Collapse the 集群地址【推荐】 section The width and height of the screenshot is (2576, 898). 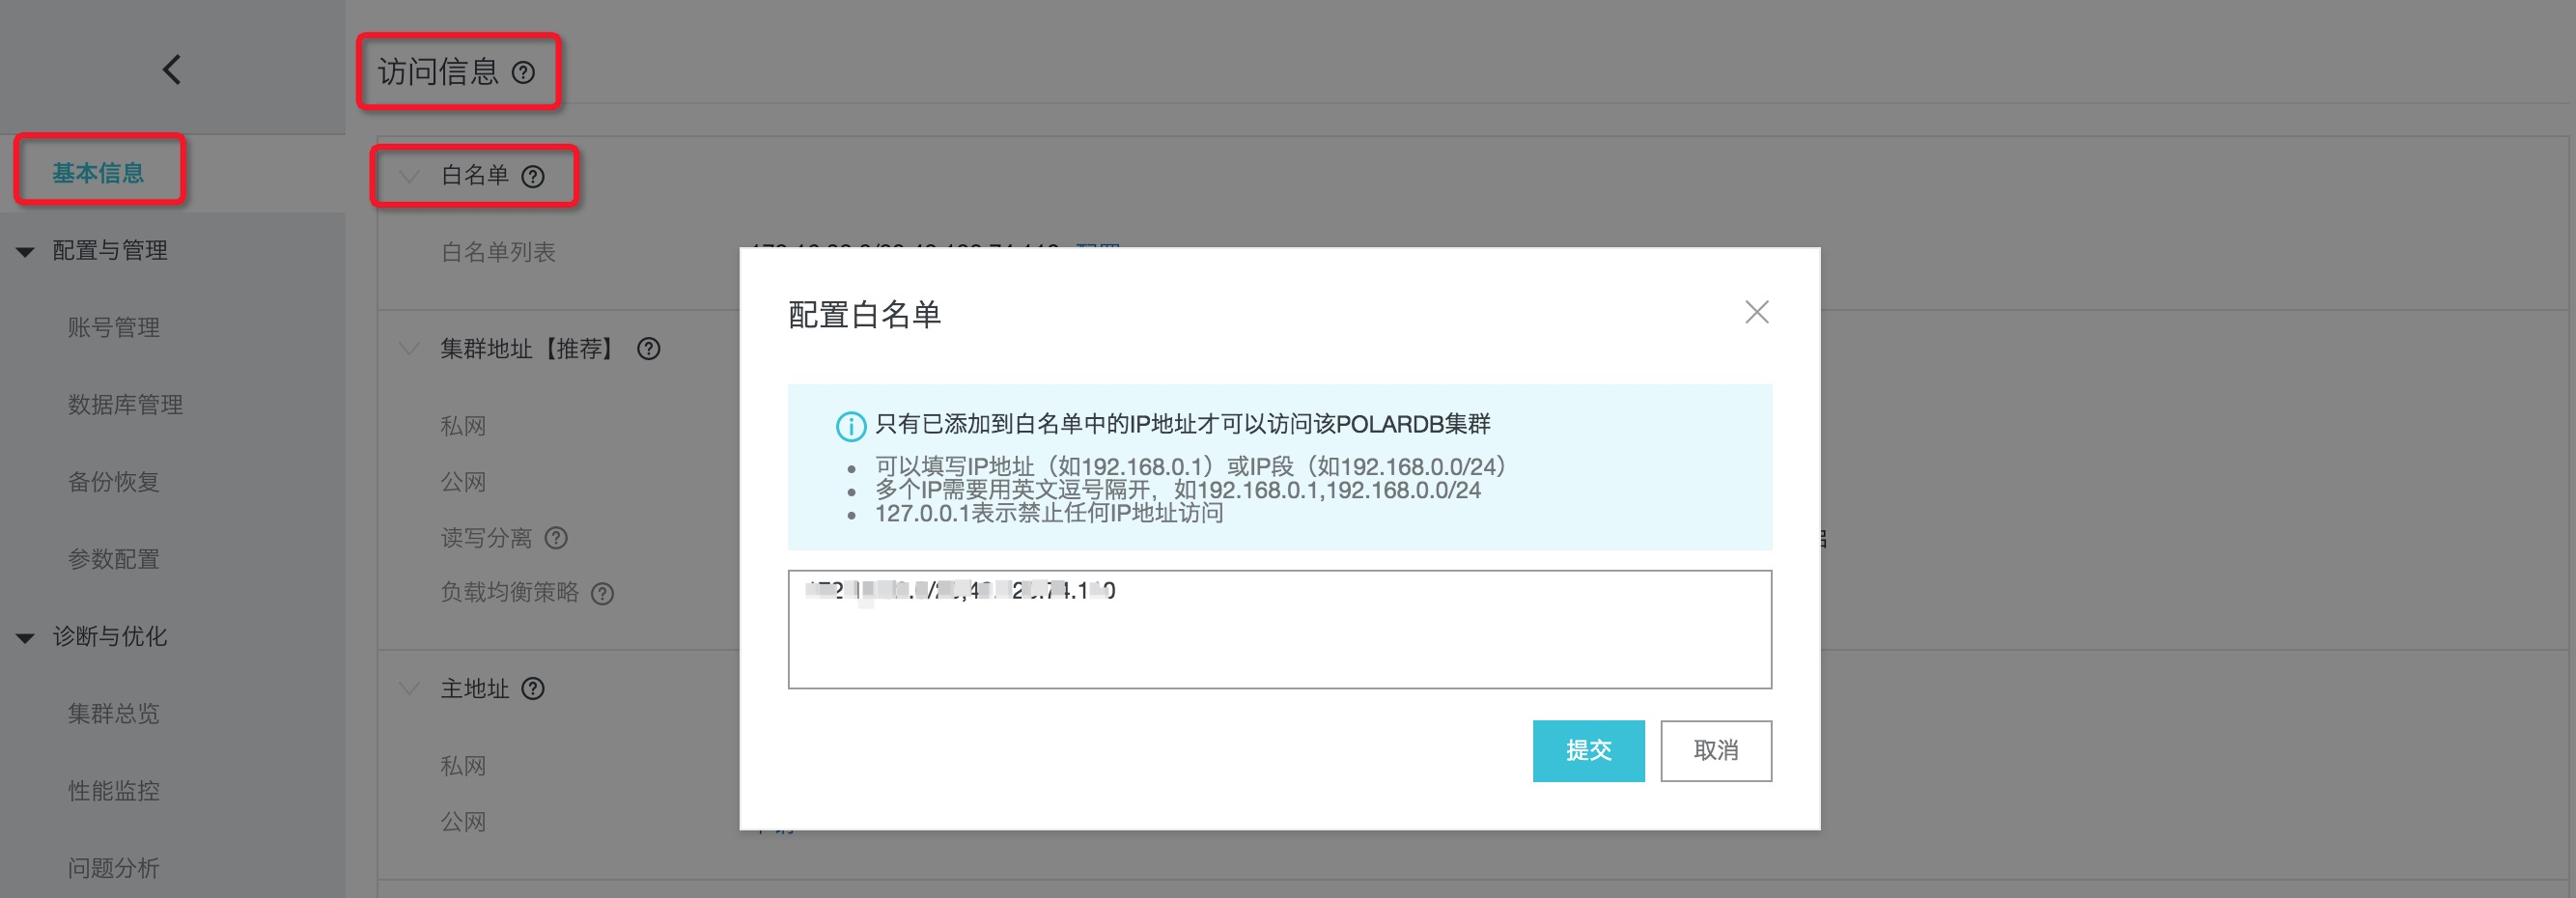[408, 349]
